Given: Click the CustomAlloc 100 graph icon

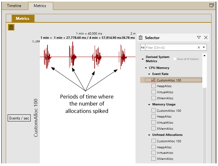Looking at the screenshot, I should [x=153, y=80].
